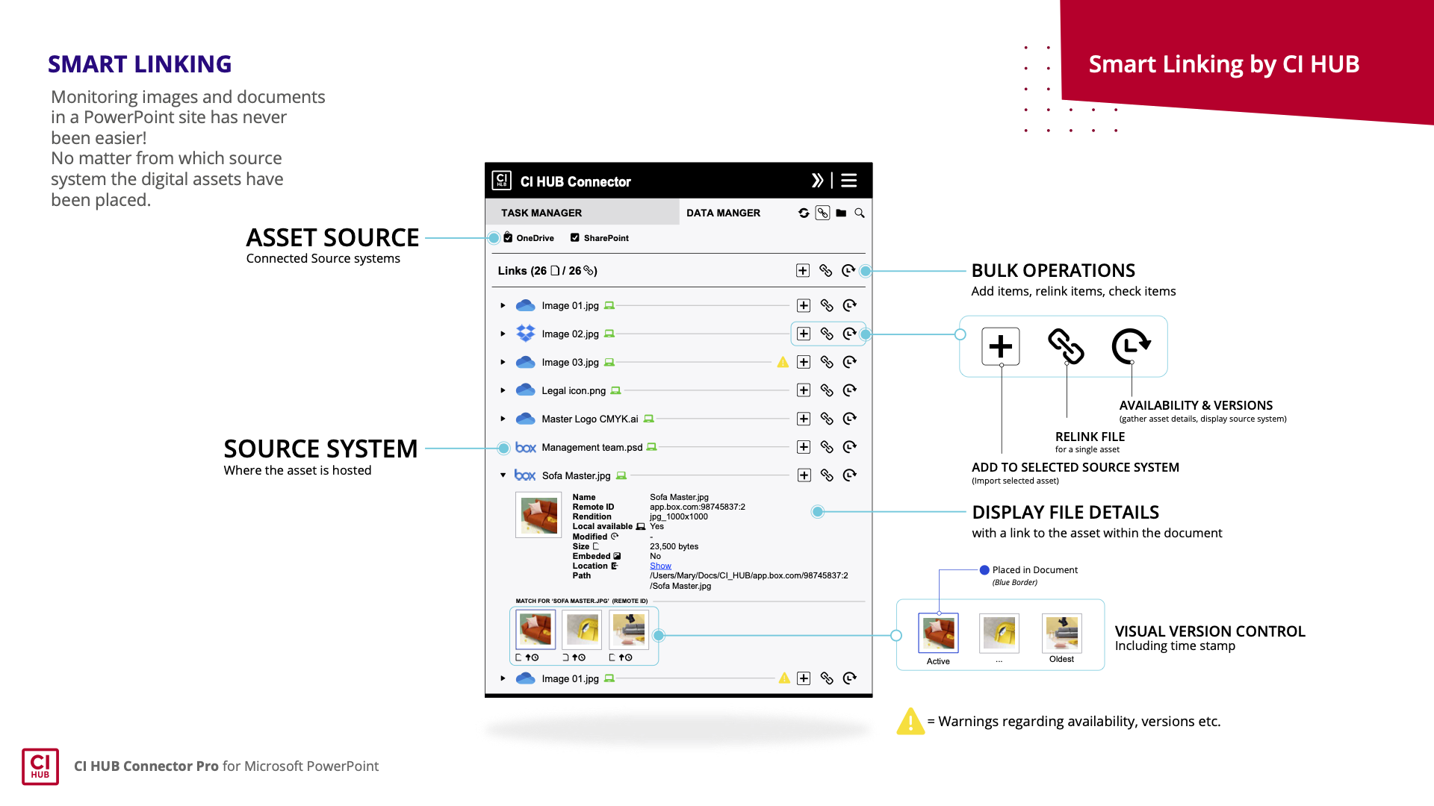Expand the Image 03.jpg row
The height and width of the screenshot is (806, 1434).
coord(503,362)
